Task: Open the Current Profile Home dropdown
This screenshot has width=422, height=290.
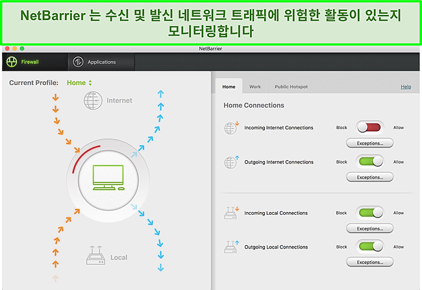Action: [x=79, y=83]
